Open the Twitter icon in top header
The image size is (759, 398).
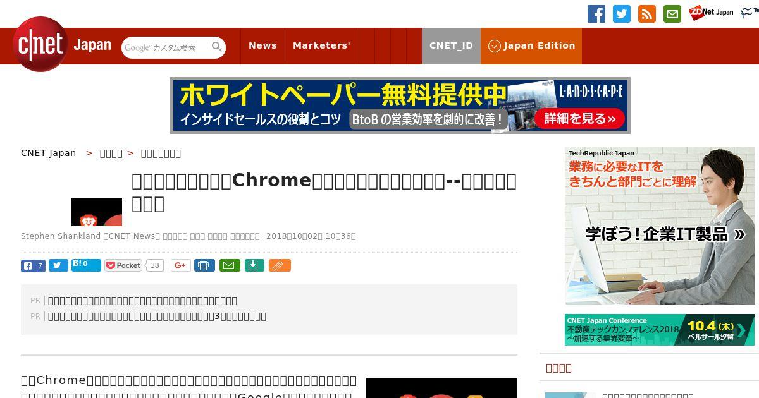[x=622, y=14]
